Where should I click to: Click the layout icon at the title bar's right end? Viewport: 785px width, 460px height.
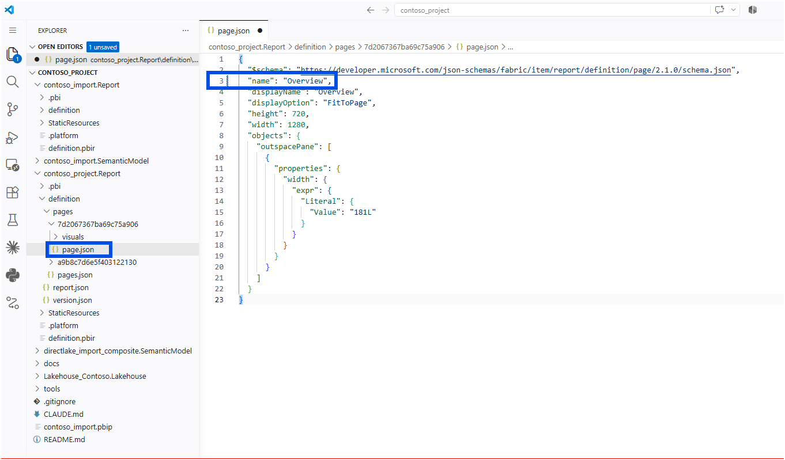click(x=753, y=10)
